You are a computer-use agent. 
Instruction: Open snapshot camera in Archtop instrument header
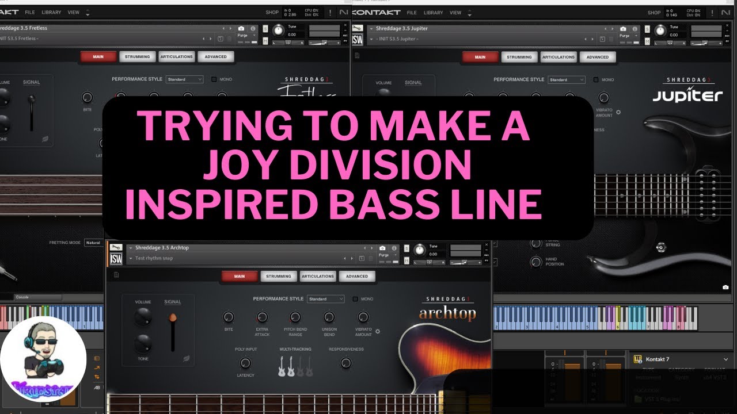pyautogui.click(x=382, y=248)
